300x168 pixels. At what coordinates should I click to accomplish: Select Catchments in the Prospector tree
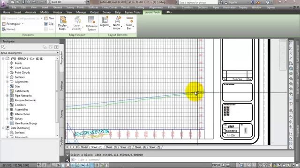tap(22, 91)
